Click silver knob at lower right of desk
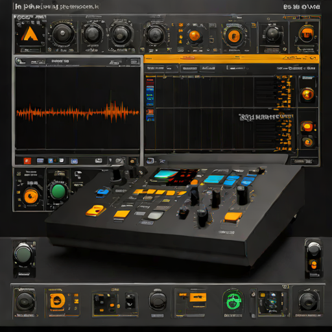 tap(314, 248)
